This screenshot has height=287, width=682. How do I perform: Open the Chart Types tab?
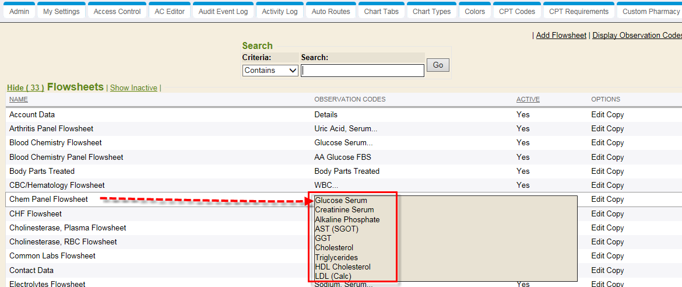431,12
